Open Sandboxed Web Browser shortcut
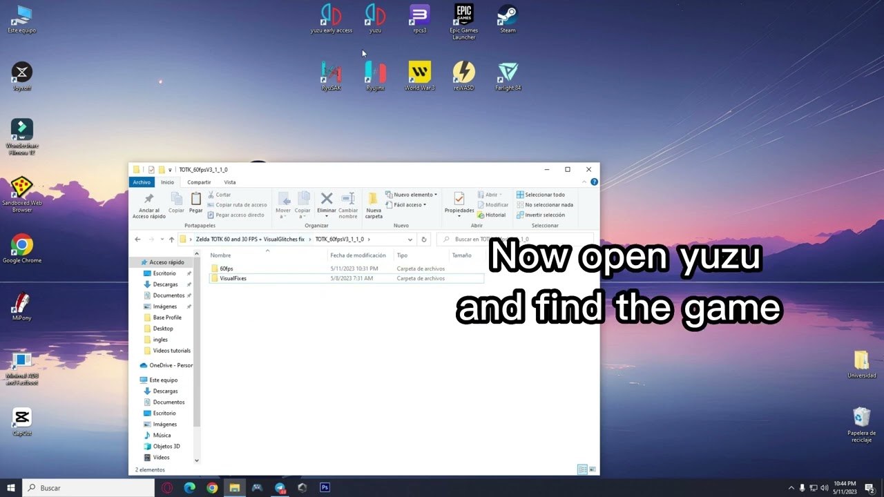The image size is (884, 497). click(x=22, y=195)
